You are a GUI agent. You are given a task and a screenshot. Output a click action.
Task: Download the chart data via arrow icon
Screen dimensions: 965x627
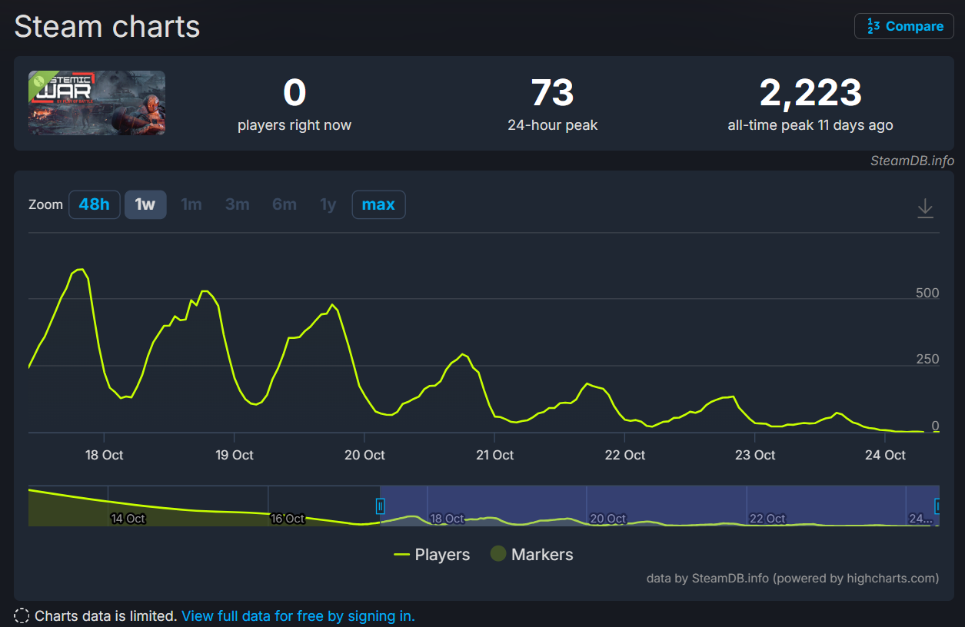pyautogui.click(x=925, y=208)
